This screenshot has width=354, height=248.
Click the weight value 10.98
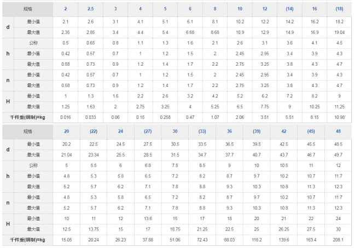pyautogui.click(x=339, y=117)
